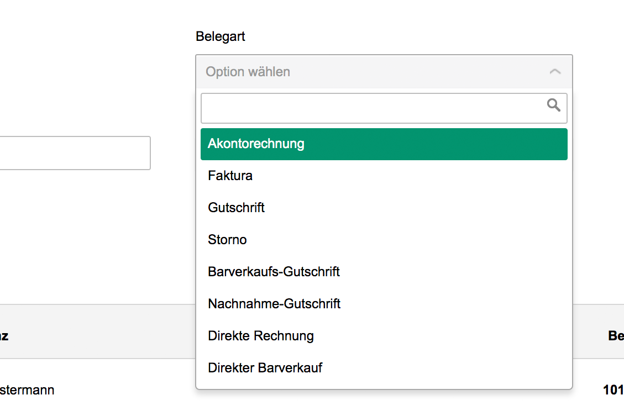Screen dimensions: 624x416
Task: Choose Faktura from the Belegart list
Action: point(230,176)
